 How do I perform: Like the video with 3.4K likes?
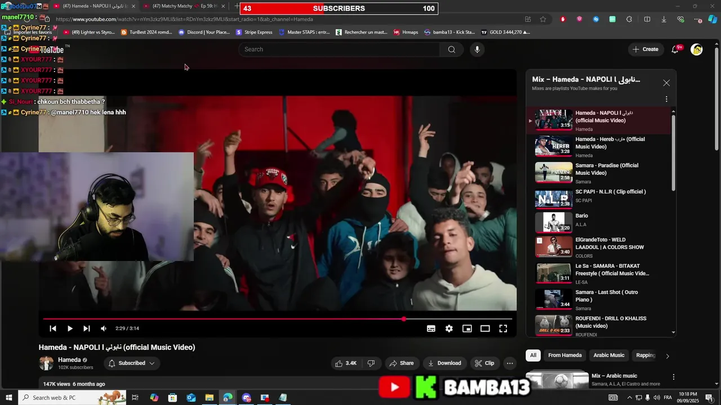point(345,363)
